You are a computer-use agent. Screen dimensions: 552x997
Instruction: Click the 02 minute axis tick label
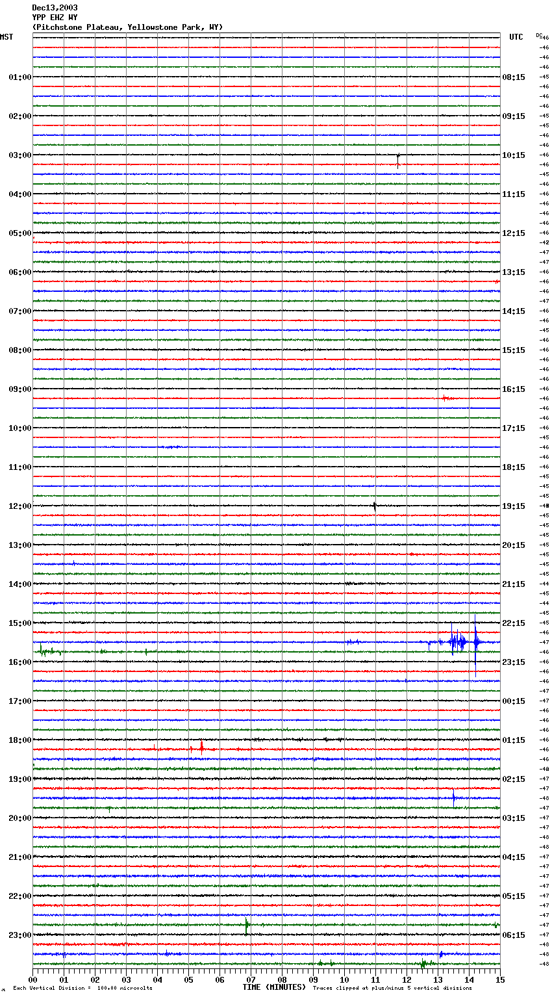coord(95,979)
